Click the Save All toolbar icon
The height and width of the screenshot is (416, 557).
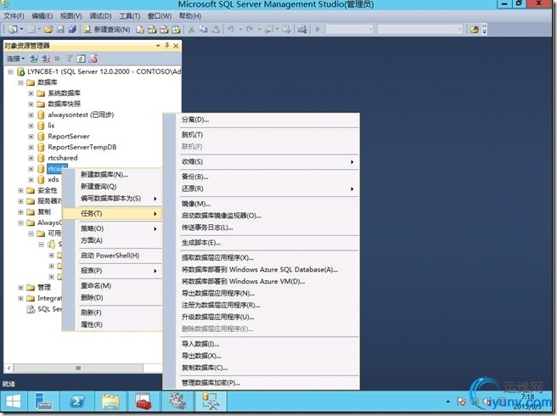tap(72, 29)
